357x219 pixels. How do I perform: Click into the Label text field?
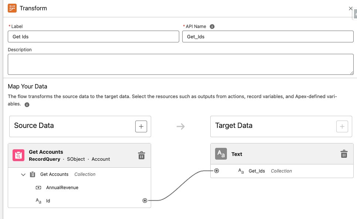(x=93, y=36)
